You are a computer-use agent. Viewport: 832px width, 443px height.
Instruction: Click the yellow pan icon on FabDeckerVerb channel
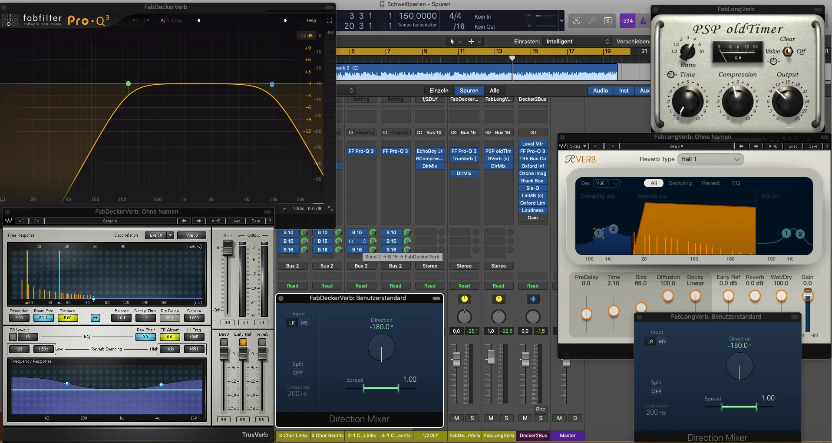pyautogui.click(x=464, y=299)
